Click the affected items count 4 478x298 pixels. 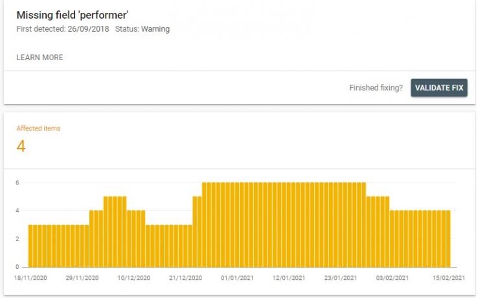point(21,147)
